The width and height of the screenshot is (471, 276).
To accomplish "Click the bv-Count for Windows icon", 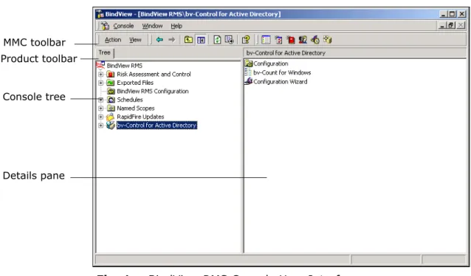I will click(248, 72).
